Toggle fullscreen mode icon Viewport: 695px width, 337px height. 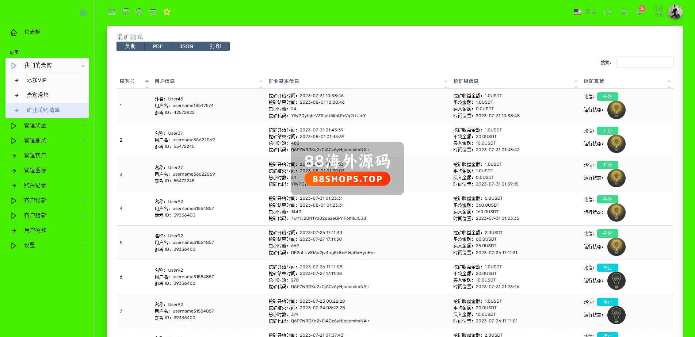pyautogui.click(x=607, y=12)
